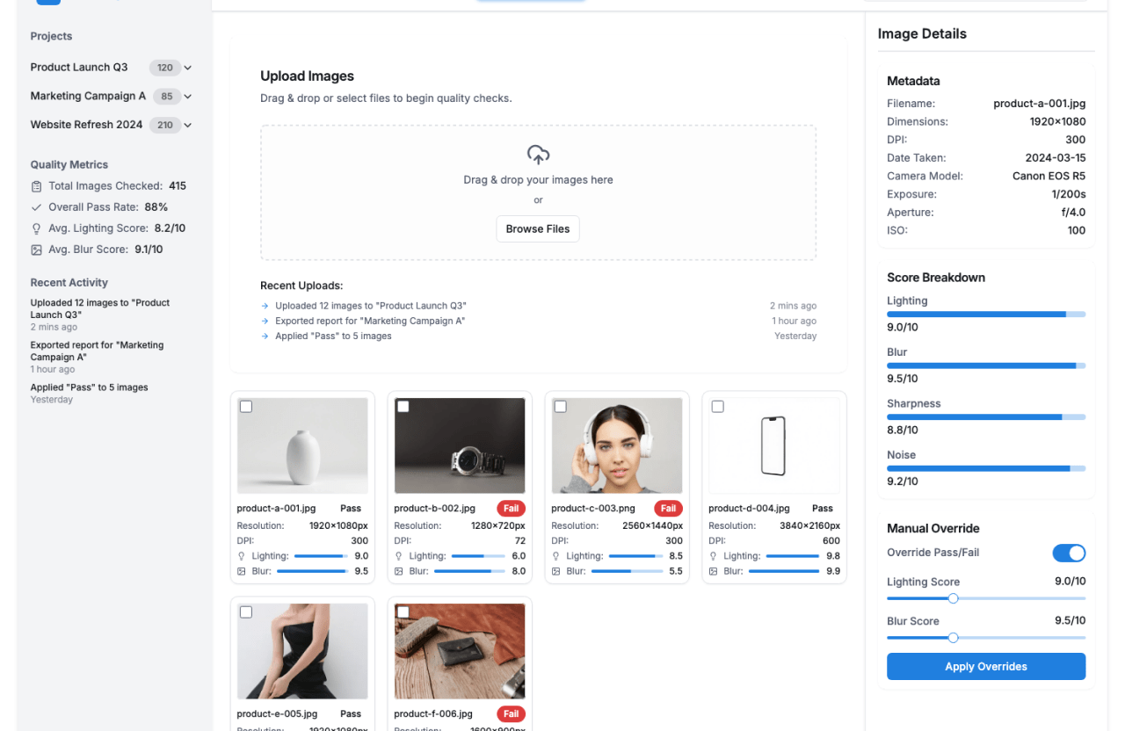Click the lighting bulb icon on product-a-001.jpg card
Image resolution: width=1125 pixels, height=731 pixels.
(x=242, y=556)
